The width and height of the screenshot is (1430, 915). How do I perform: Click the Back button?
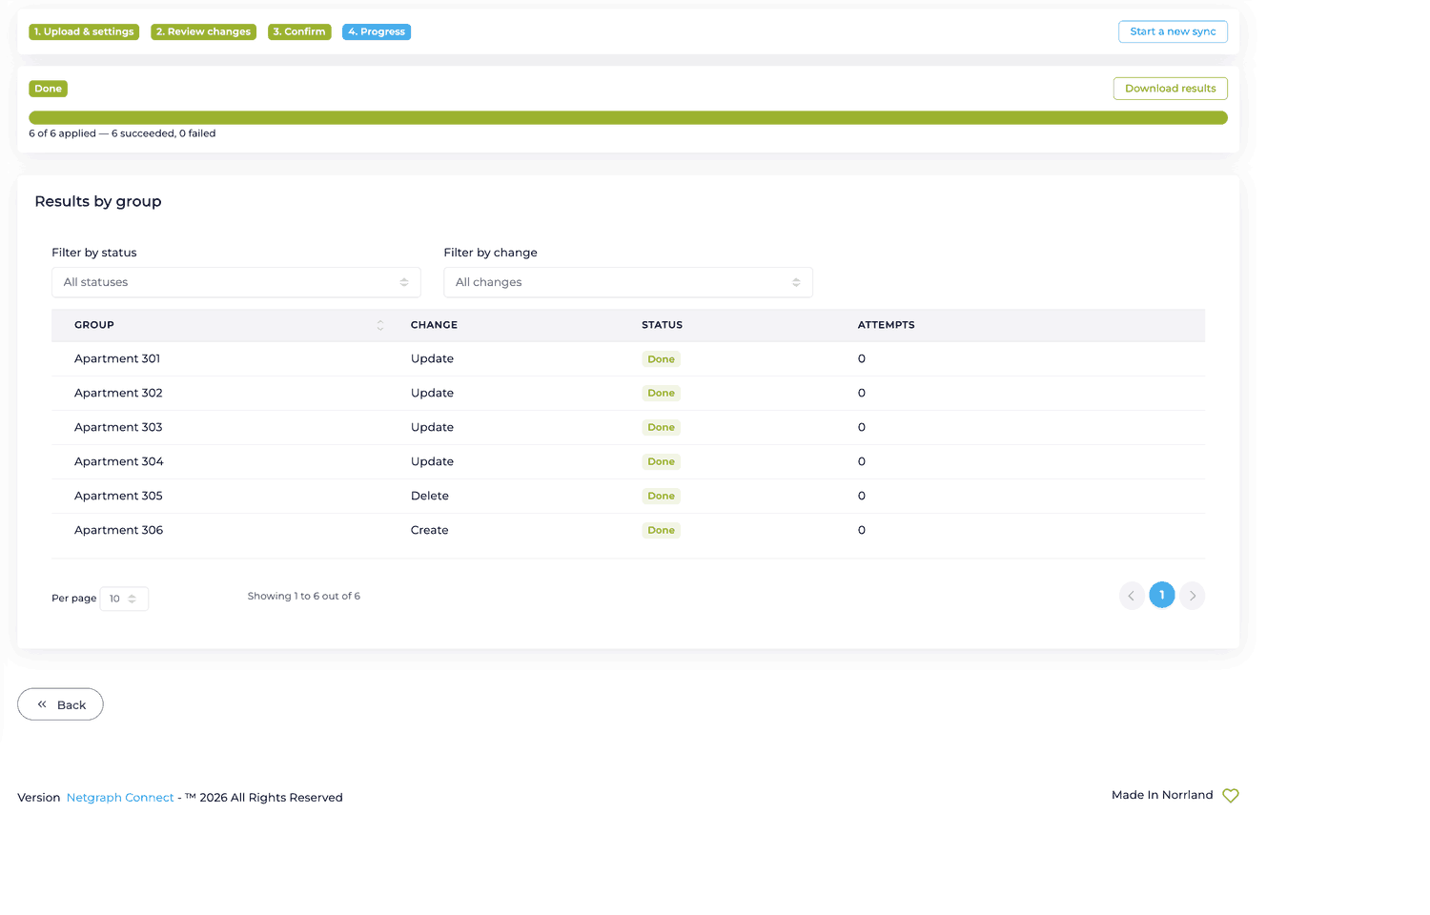[60, 704]
